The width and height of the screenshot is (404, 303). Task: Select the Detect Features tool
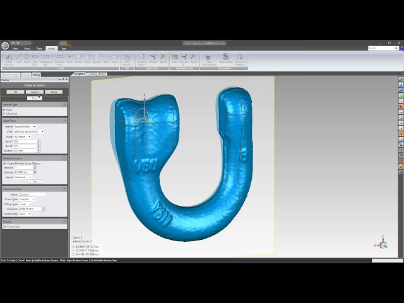[x=8, y=60]
